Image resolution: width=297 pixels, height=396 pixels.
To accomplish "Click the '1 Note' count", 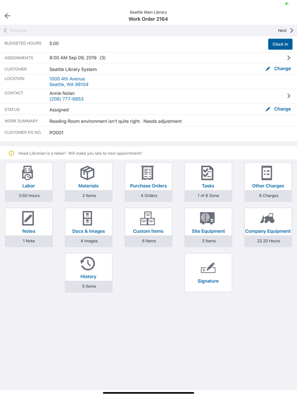I will pyautogui.click(x=29, y=241).
